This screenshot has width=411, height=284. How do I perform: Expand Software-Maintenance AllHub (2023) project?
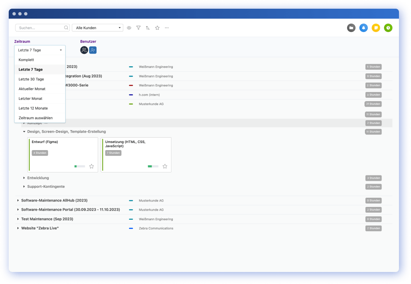[x=18, y=201]
